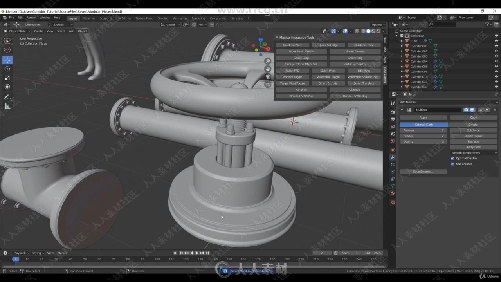
Task: Open the Default orientation dropdown
Action: point(60,25)
